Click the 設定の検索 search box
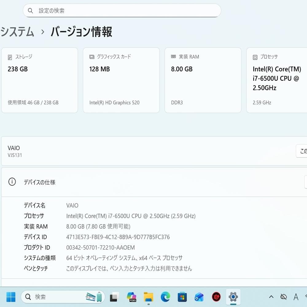This screenshot has height=307, width=307. [122, 10]
